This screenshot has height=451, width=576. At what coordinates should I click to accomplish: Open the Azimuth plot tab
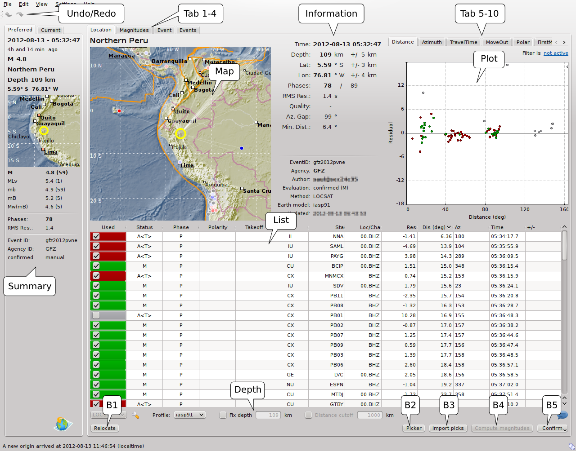432,42
